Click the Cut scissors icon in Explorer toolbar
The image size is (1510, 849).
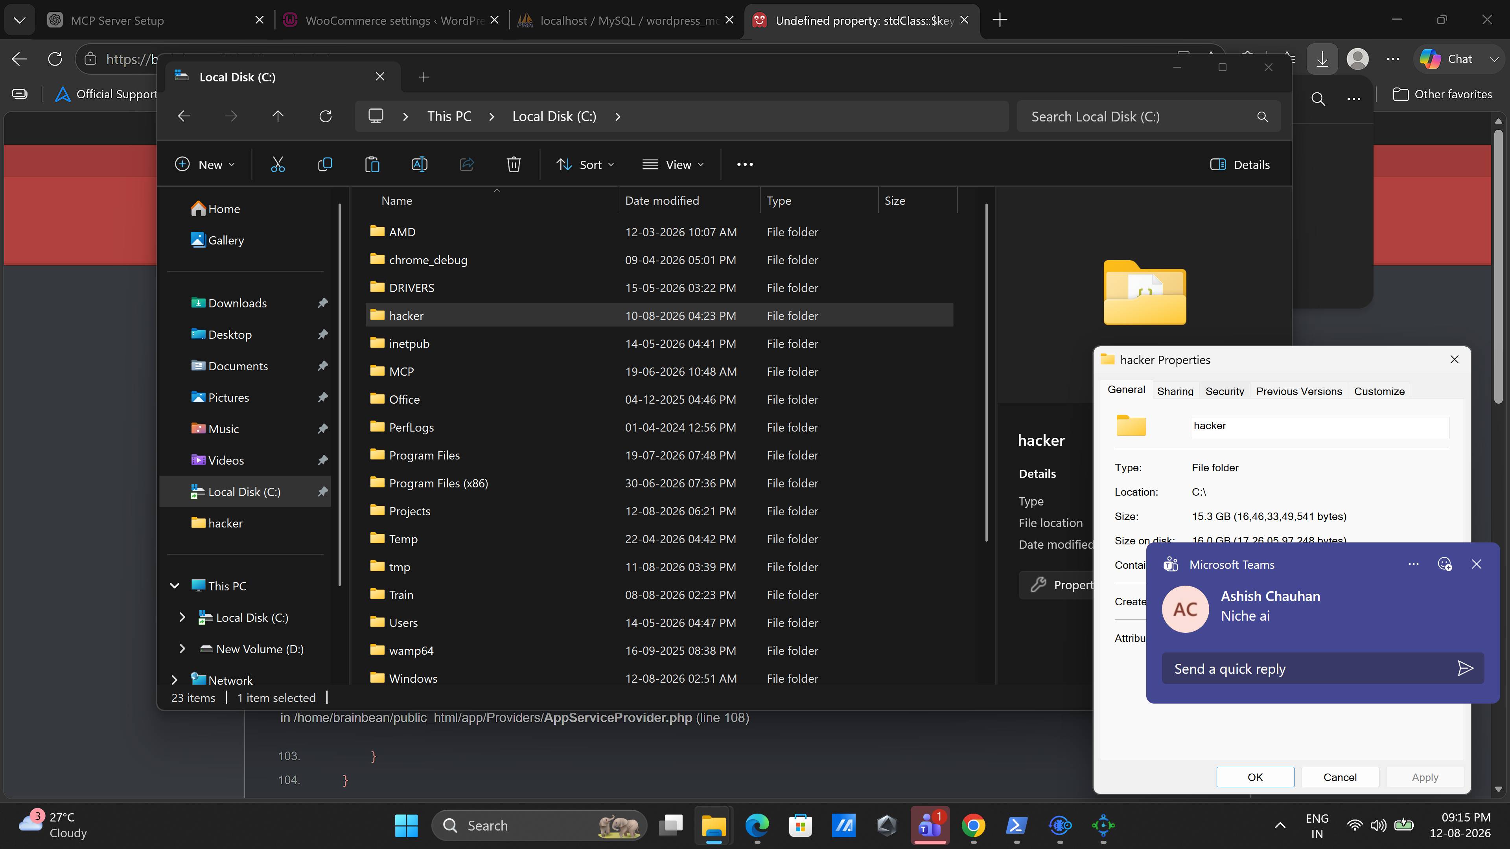pyautogui.click(x=278, y=165)
